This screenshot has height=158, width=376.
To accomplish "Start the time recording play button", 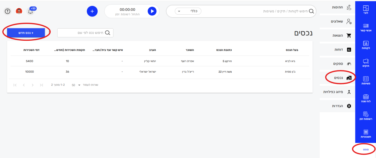I will click(152, 11).
